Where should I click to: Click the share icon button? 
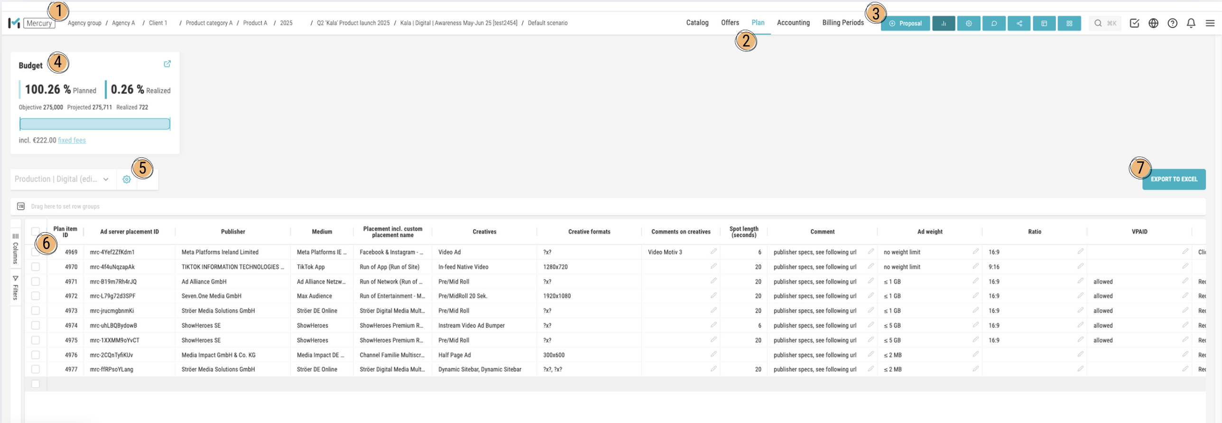(x=1018, y=23)
